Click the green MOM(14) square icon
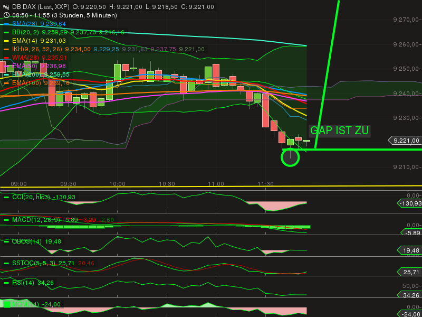422x317 pixels. click(6, 305)
